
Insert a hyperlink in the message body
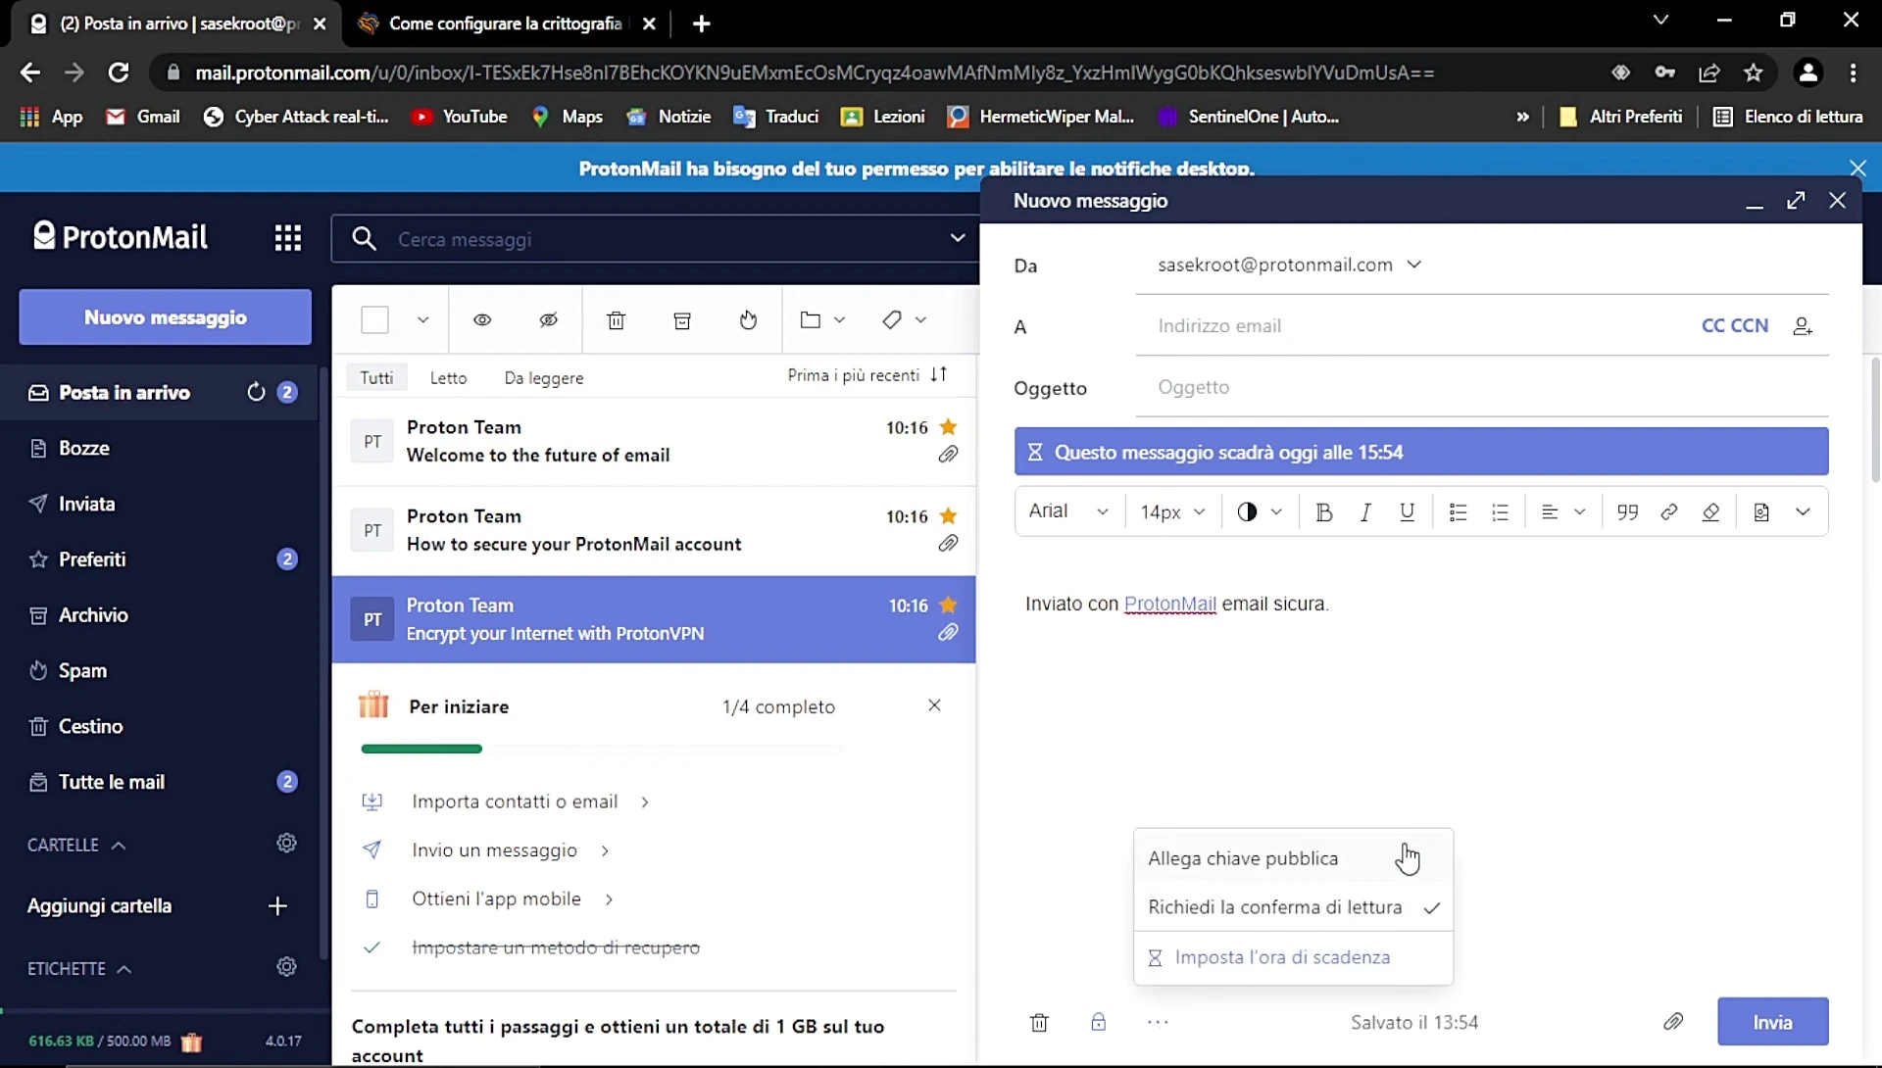(x=1669, y=511)
